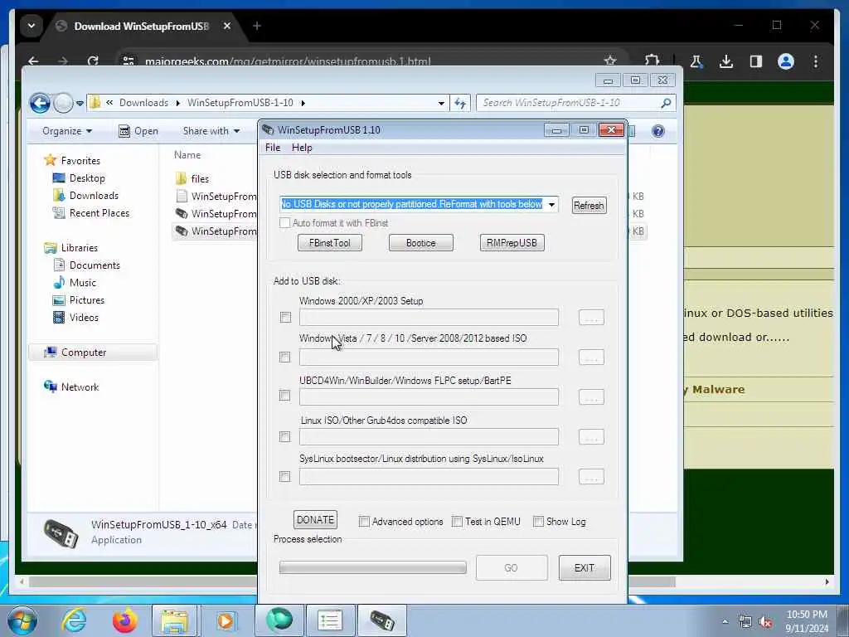Expand the notification tray arrow
Image resolution: width=849 pixels, height=637 pixels.
tap(725, 622)
